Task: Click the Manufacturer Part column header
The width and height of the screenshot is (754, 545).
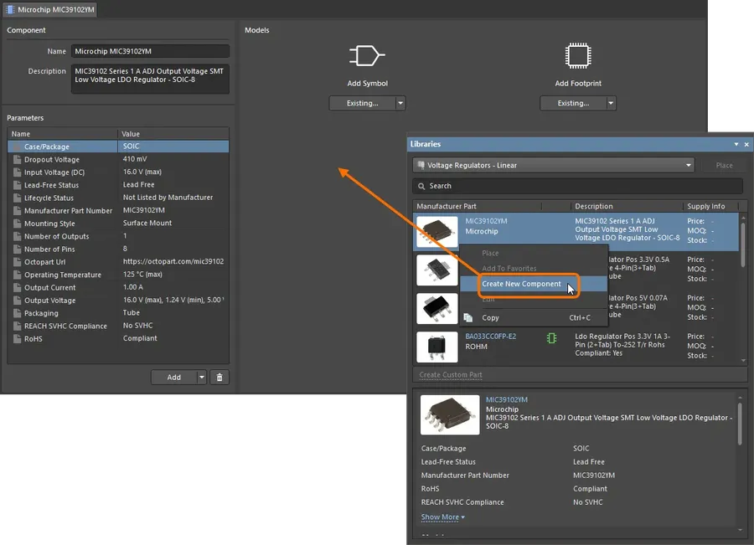Action: pos(478,206)
